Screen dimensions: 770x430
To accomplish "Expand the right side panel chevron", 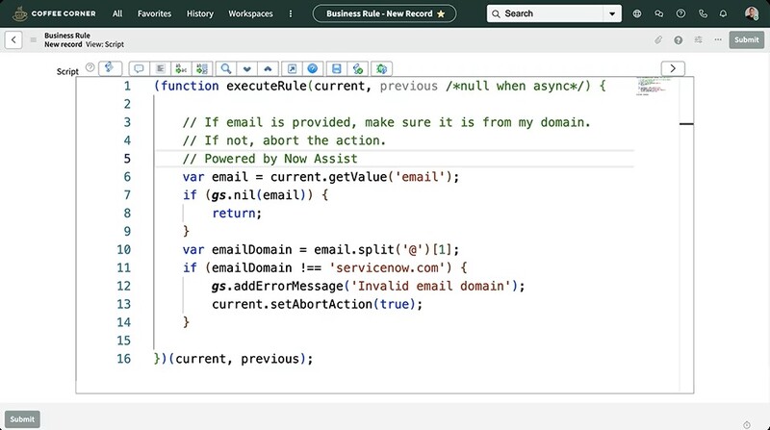I will [x=673, y=68].
